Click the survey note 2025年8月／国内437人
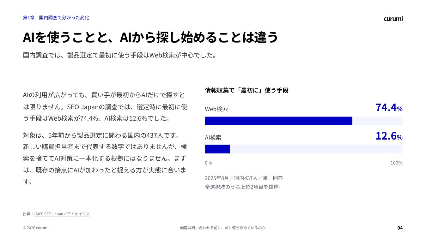The image size is (426, 239). [244, 178]
